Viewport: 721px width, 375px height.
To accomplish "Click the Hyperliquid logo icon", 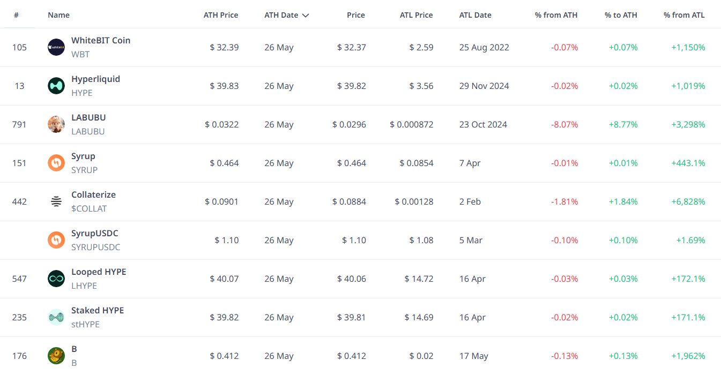I will (56, 86).
